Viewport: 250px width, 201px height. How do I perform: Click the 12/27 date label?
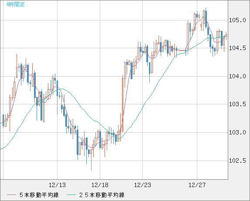[x=197, y=185]
